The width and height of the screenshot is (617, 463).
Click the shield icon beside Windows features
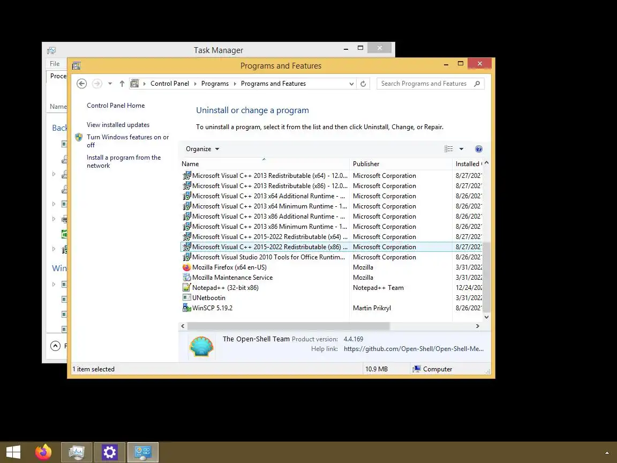click(79, 137)
